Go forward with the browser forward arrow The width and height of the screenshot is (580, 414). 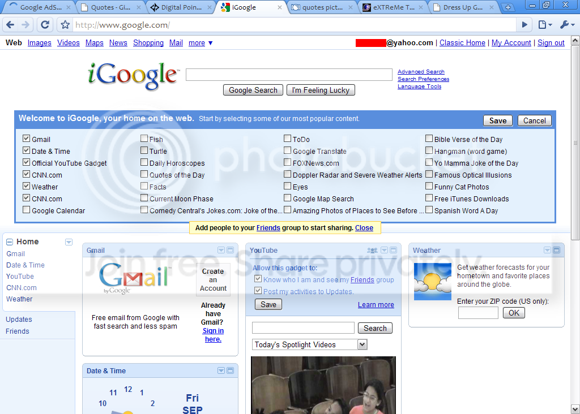pos(25,25)
